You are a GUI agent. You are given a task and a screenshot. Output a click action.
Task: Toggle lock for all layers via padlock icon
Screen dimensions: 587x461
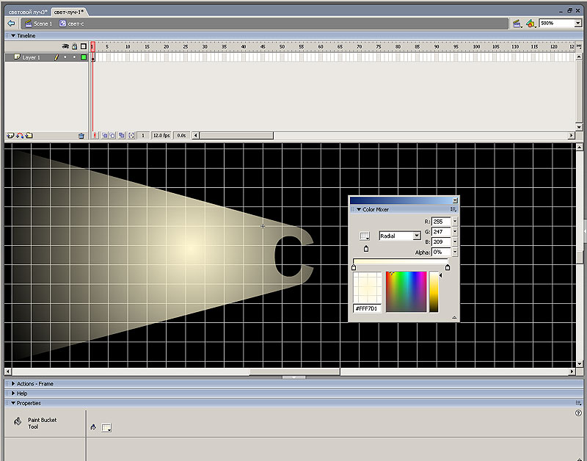[74, 46]
